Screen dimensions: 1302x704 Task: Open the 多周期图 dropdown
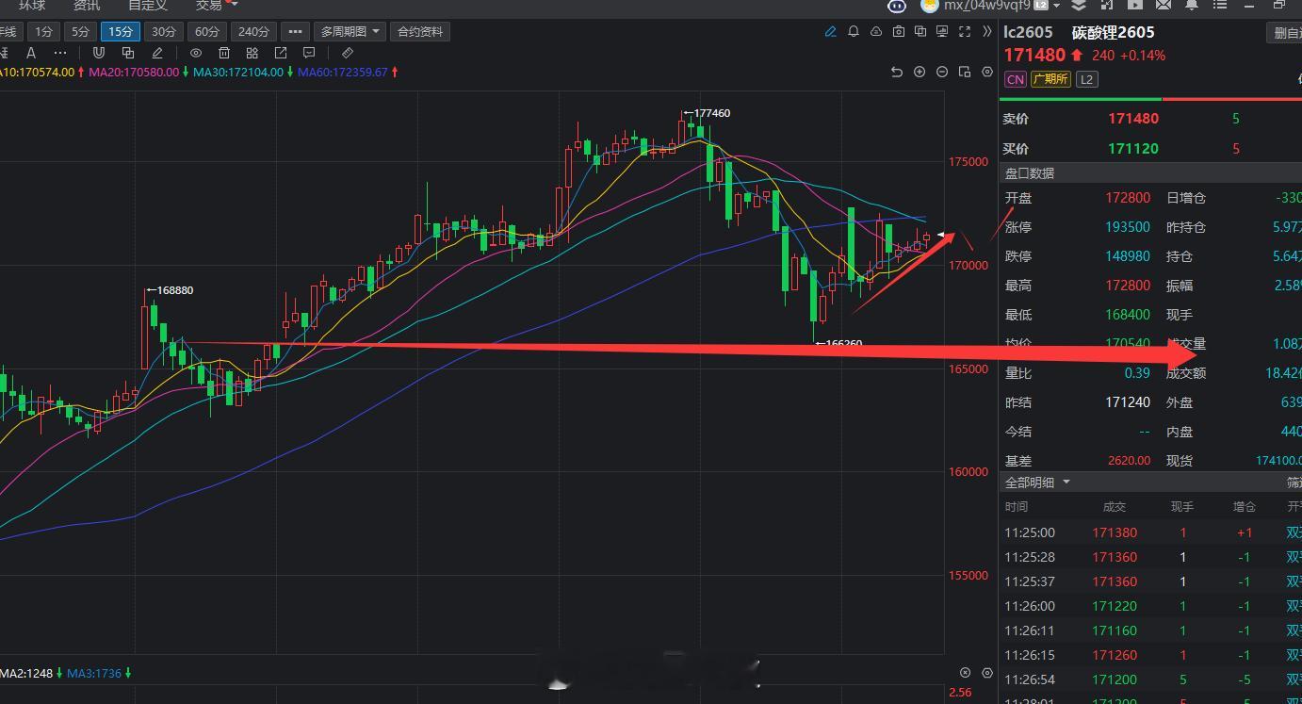pos(350,31)
